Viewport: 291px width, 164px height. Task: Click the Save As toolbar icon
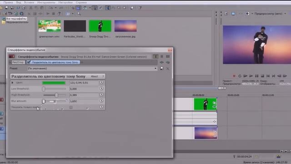pyautogui.click(x=12, y=8)
